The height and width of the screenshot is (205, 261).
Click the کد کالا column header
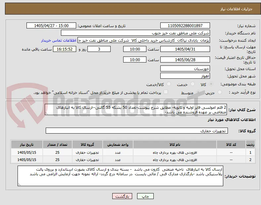[x=231, y=144]
